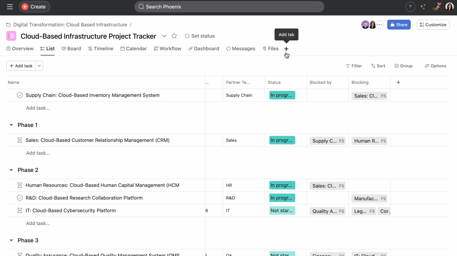Open the Add task dropdown arrow
This screenshot has width=457, height=256.
tap(39, 66)
